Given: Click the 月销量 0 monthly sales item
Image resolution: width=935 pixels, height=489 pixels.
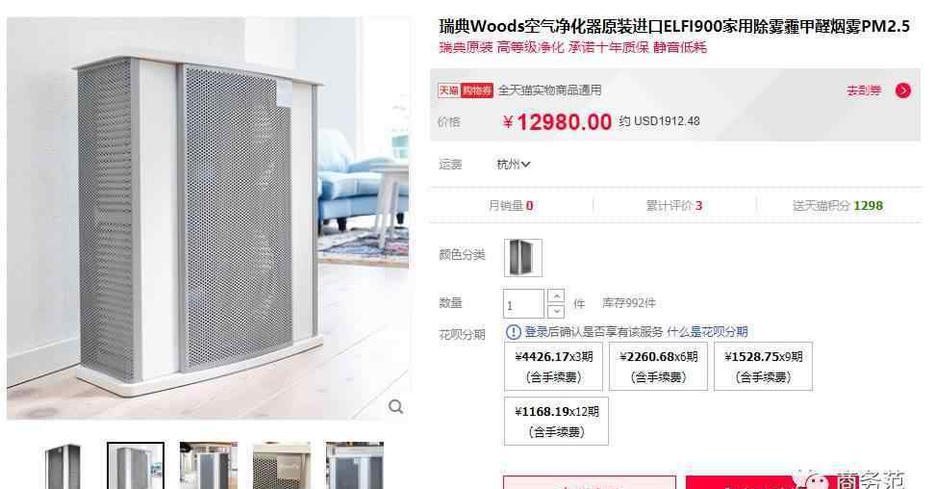Looking at the screenshot, I should [511, 206].
